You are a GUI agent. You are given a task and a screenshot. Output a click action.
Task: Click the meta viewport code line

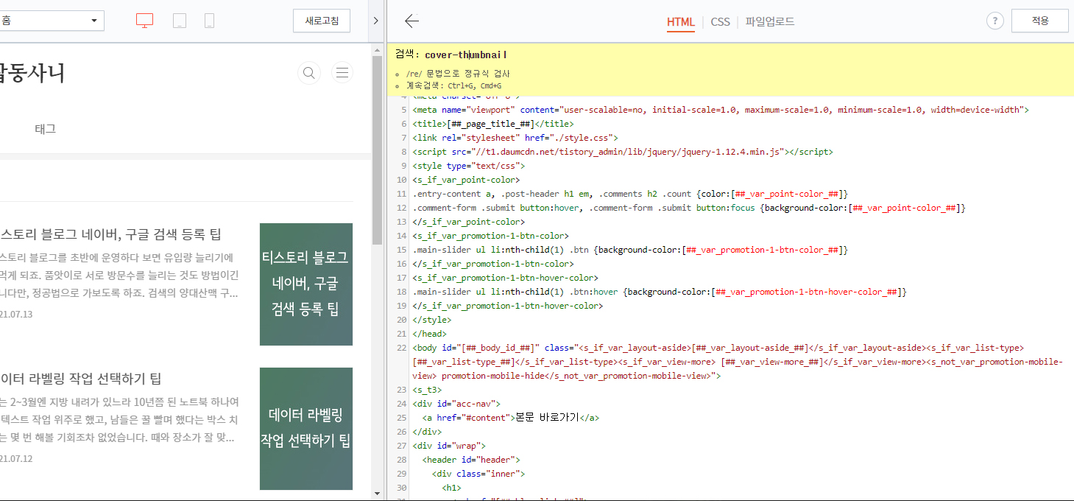721,110
